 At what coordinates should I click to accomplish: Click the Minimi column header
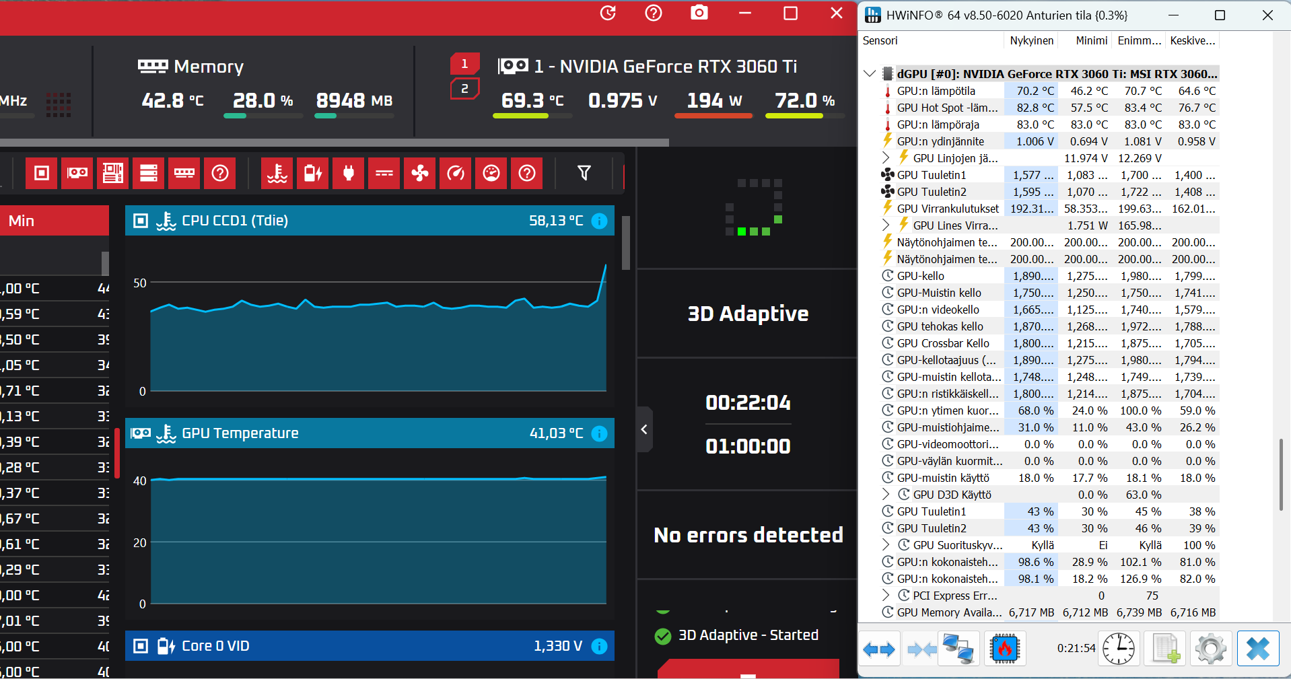pyautogui.click(x=1086, y=40)
